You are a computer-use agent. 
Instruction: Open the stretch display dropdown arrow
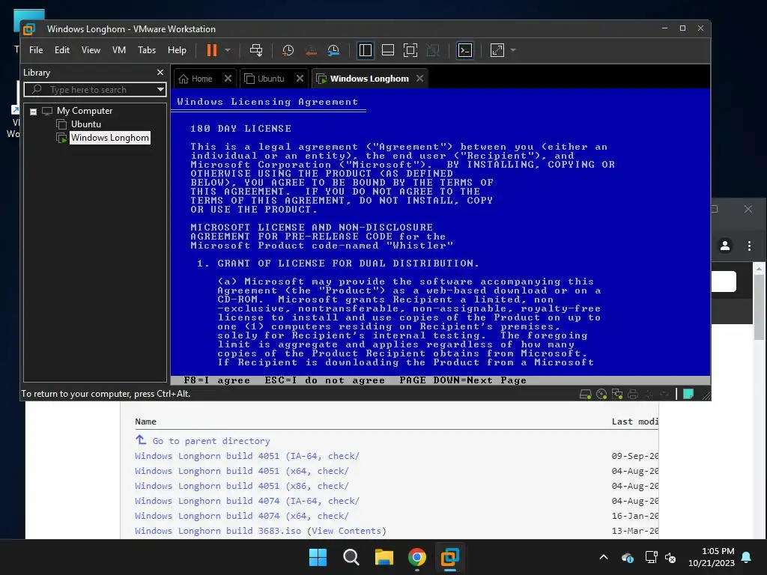click(x=512, y=50)
